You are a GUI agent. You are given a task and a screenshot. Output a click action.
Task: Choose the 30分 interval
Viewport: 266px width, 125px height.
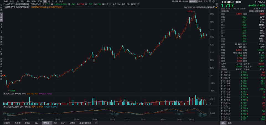(x=34, y=1)
